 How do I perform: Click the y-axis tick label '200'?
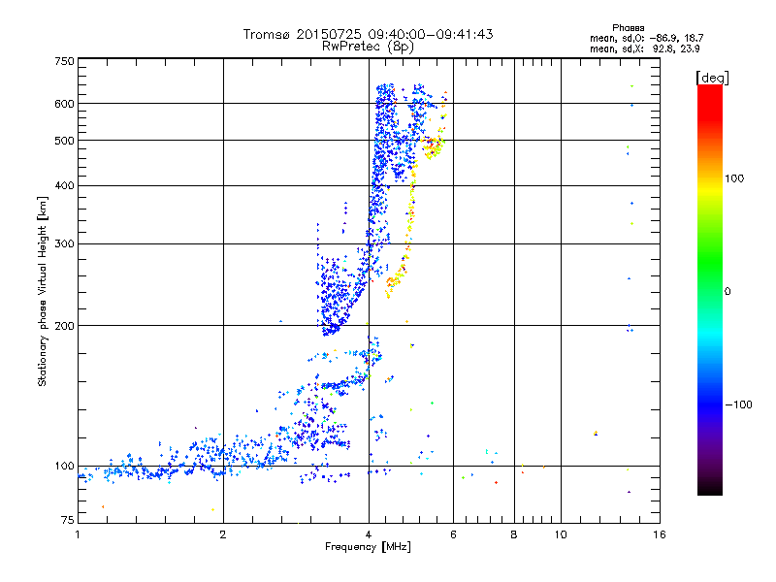tap(64, 326)
